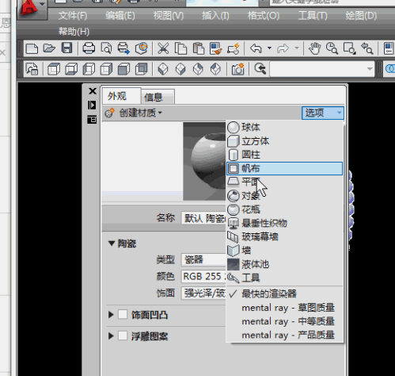
Task: Collapse the 陶瓷 section
Action: tap(112, 244)
